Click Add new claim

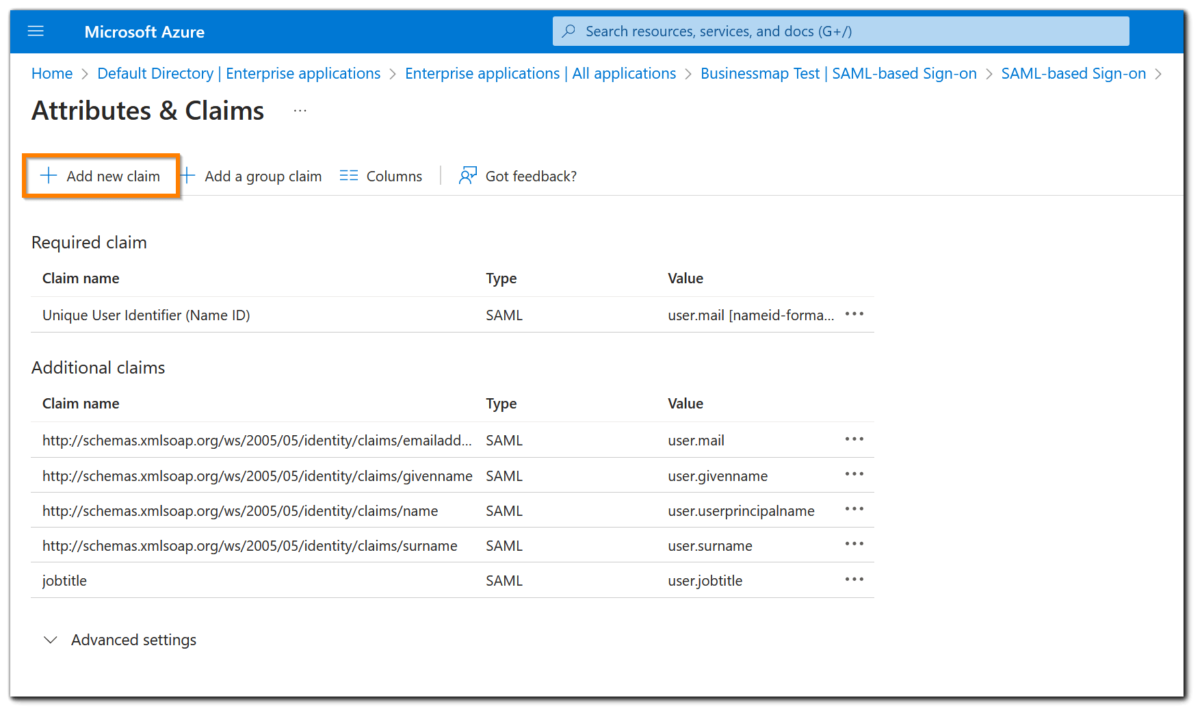click(x=101, y=177)
